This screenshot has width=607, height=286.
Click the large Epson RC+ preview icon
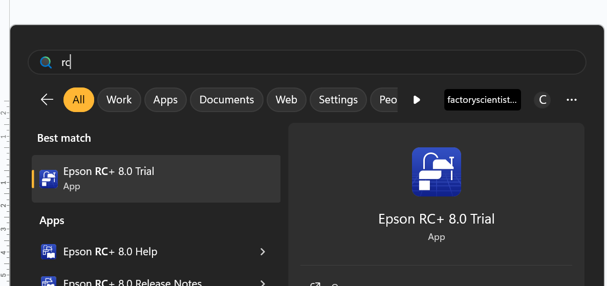click(x=436, y=172)
